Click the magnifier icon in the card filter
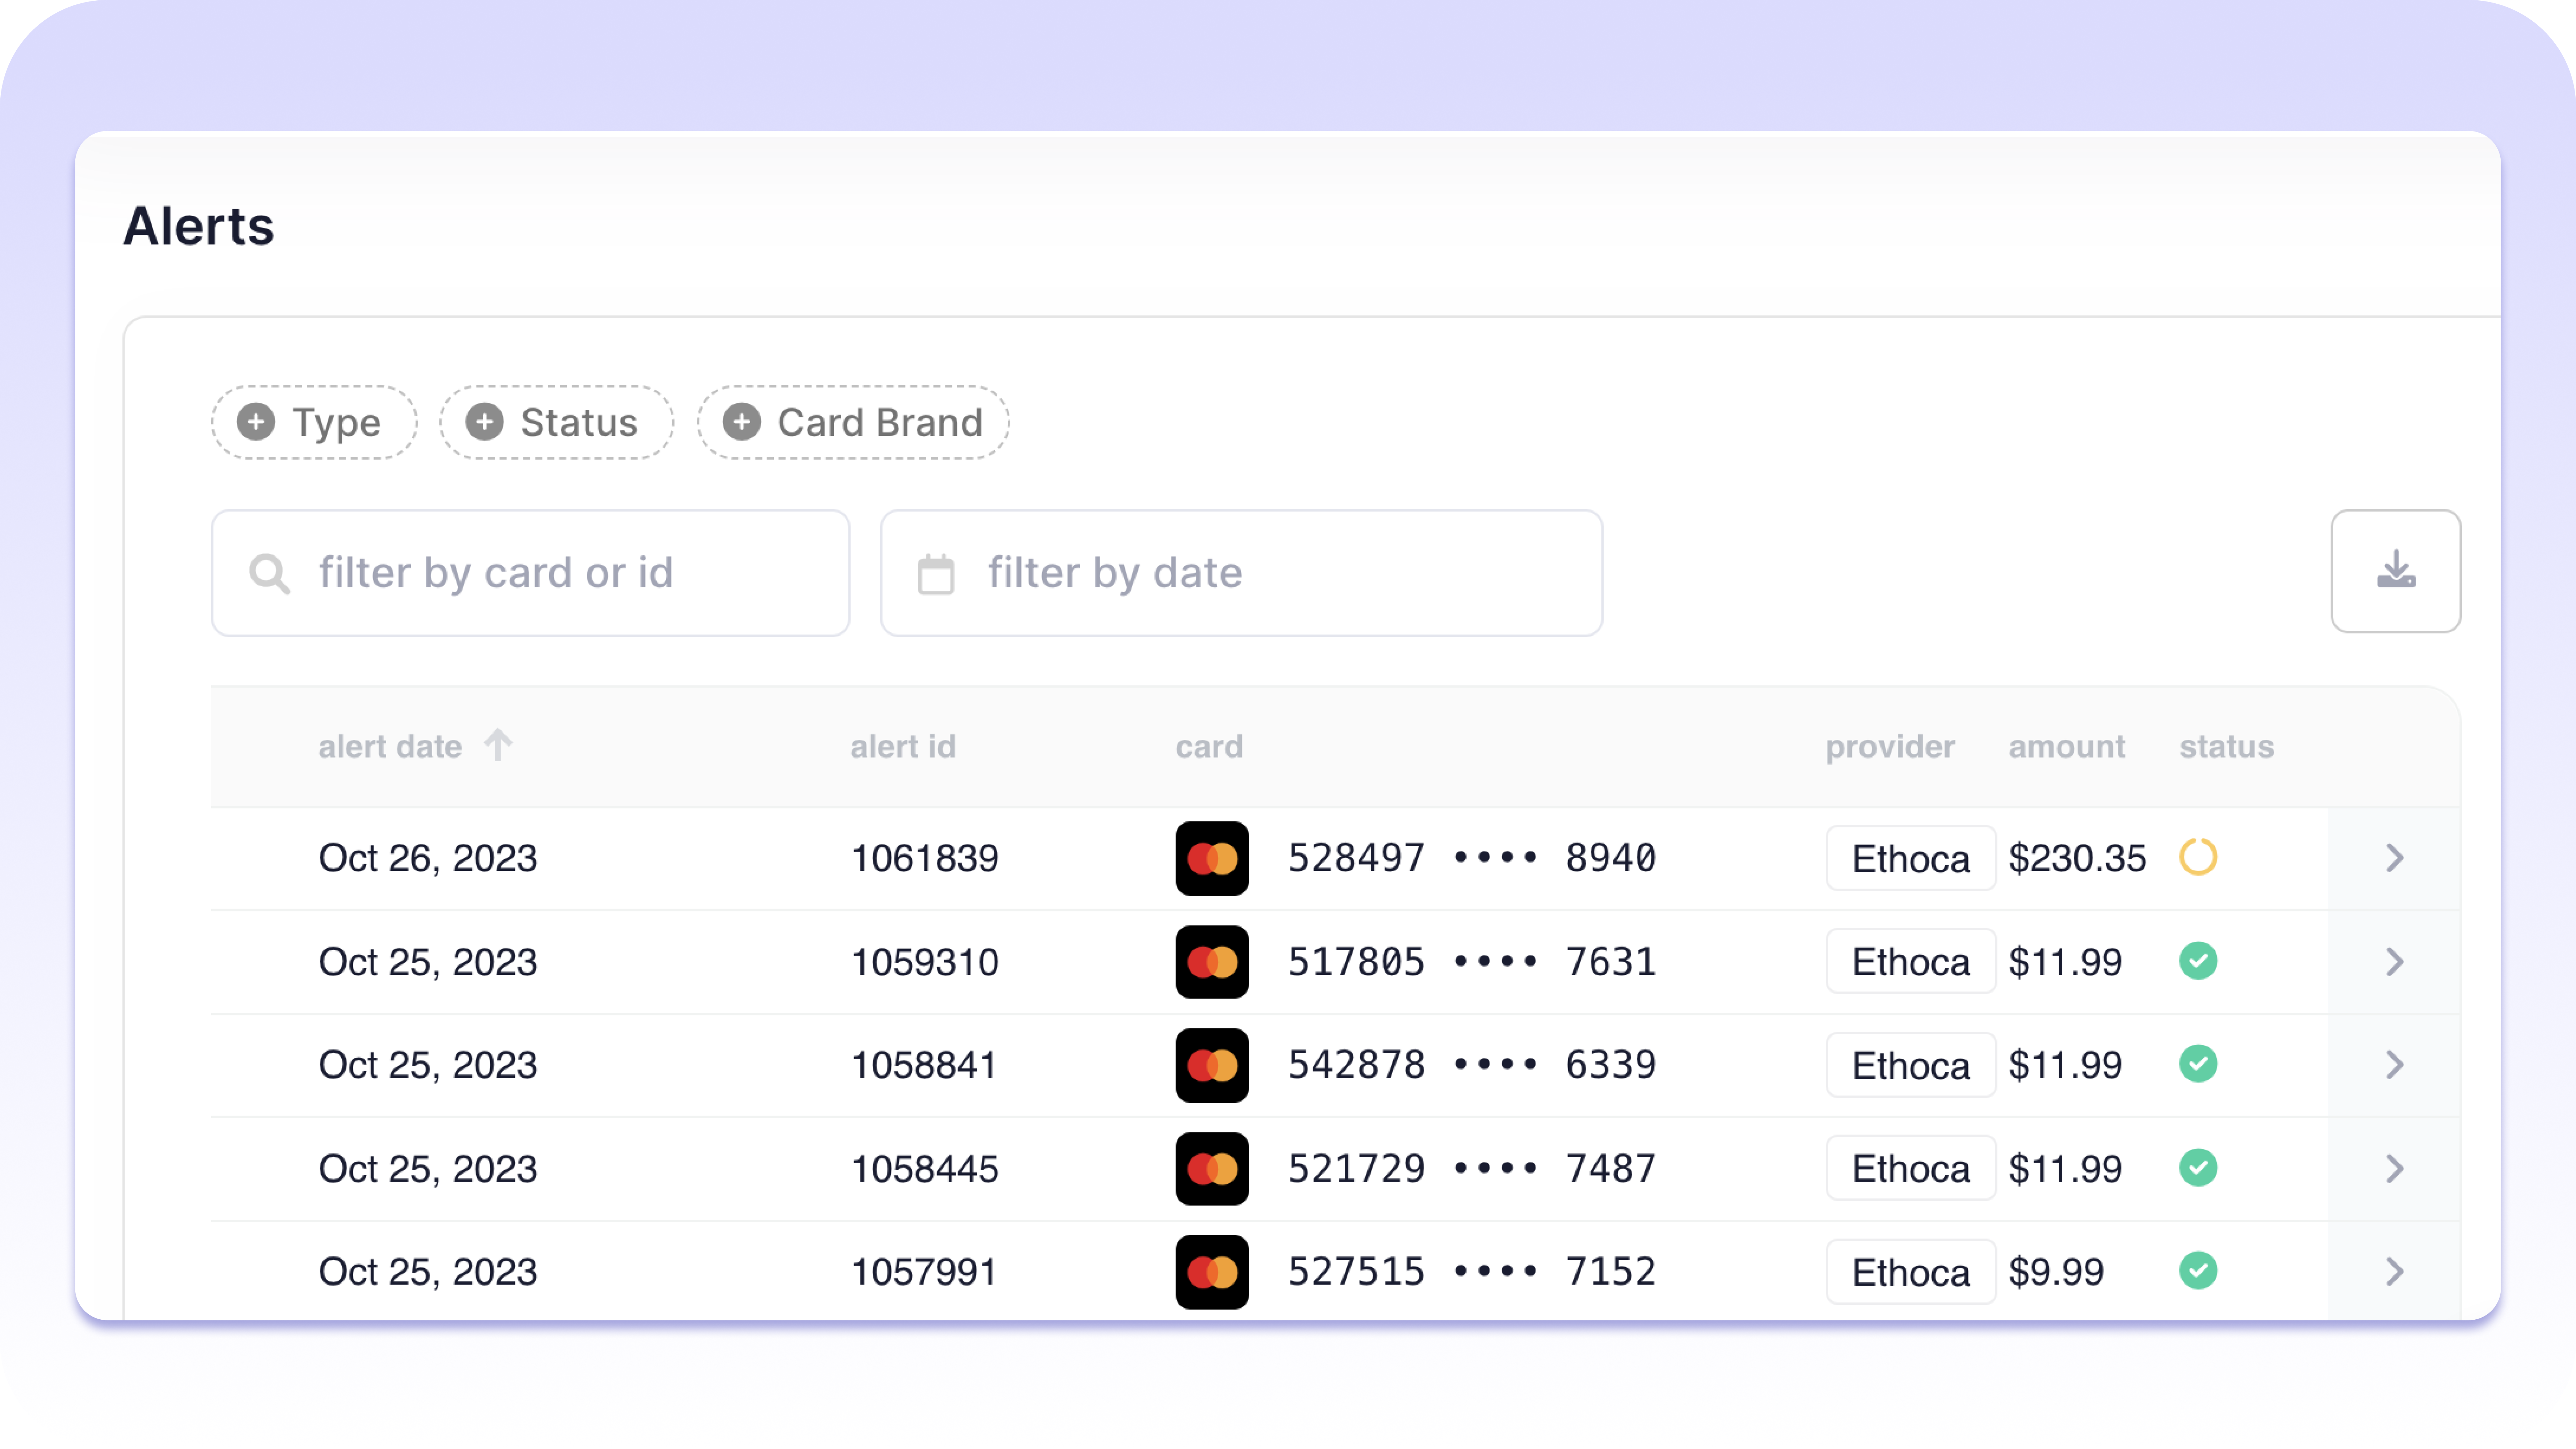 pos(269,574)
